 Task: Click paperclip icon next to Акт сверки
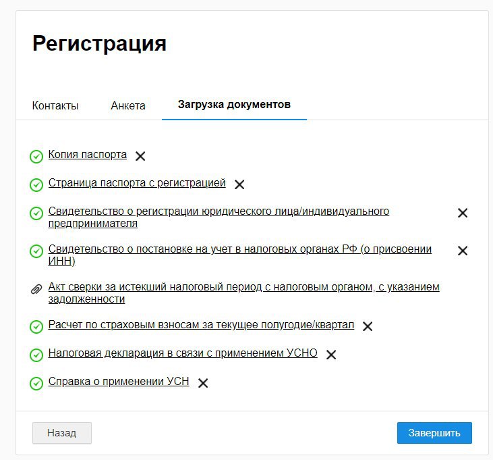(36, 289)
